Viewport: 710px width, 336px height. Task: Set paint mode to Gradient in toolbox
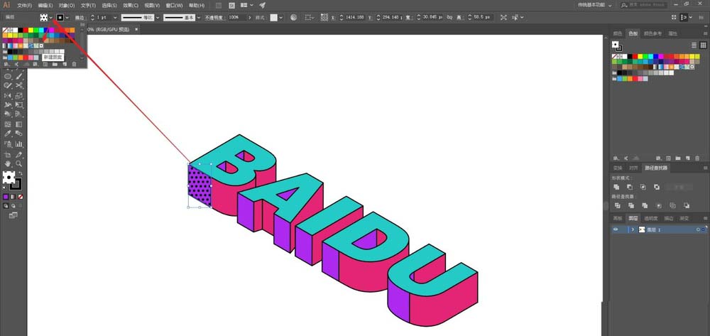13,197
